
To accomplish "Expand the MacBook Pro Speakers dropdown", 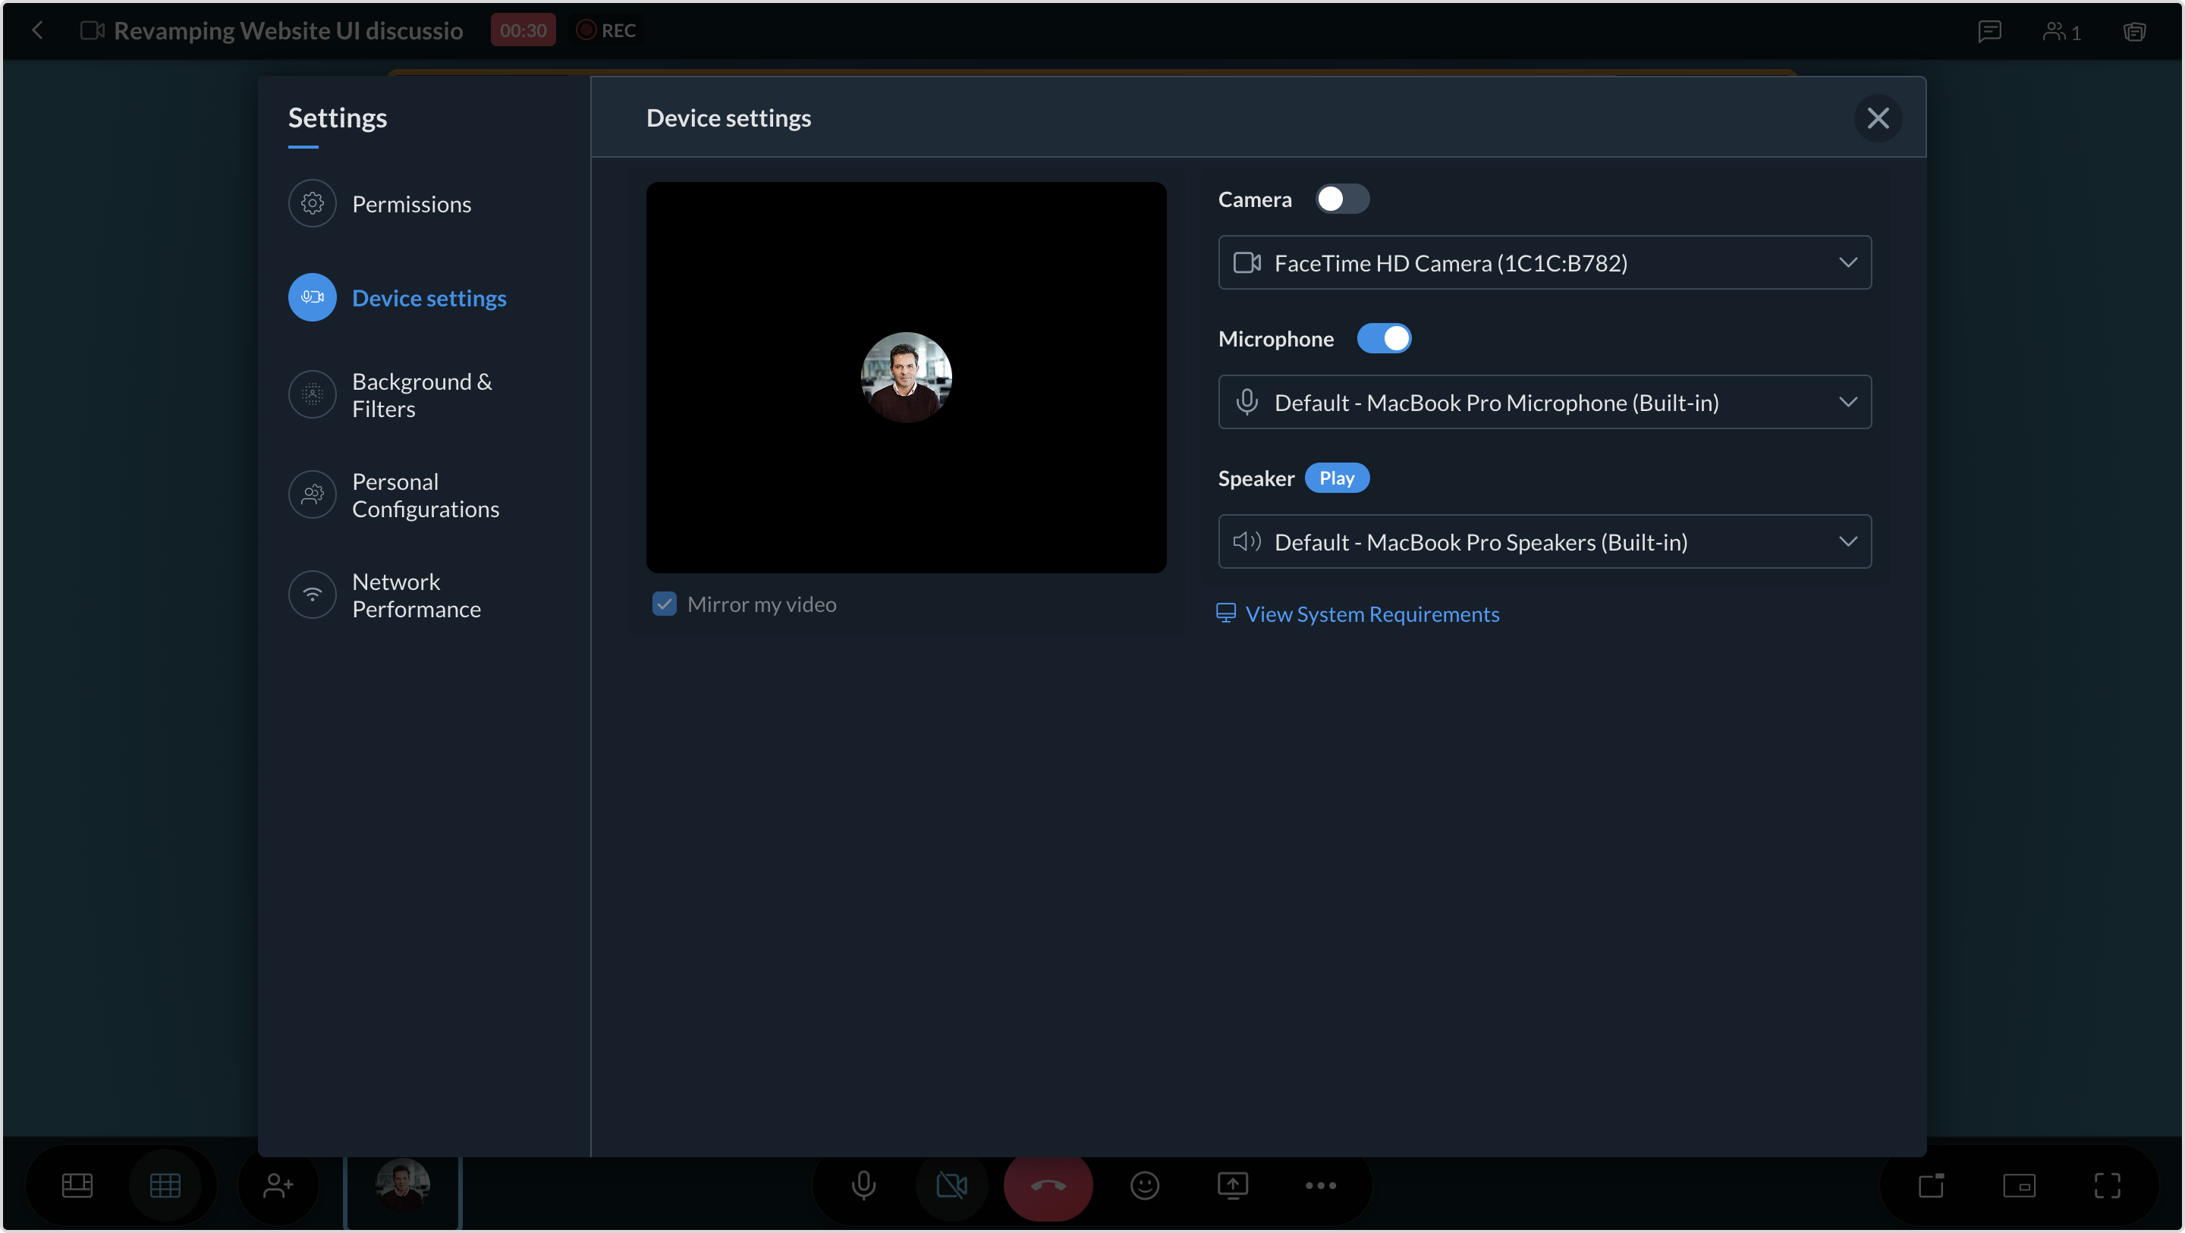I will click(1544, 542).
